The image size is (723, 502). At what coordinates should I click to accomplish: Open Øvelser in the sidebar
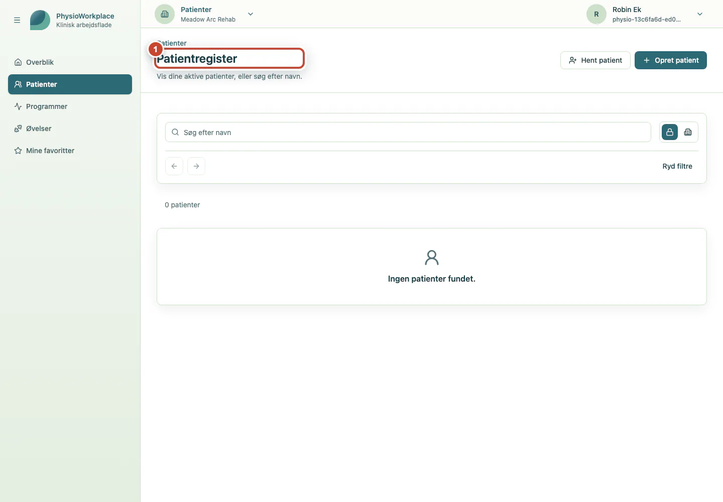click(x=70, y=129)
